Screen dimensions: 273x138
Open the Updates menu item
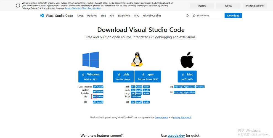(x=92, y=15)
